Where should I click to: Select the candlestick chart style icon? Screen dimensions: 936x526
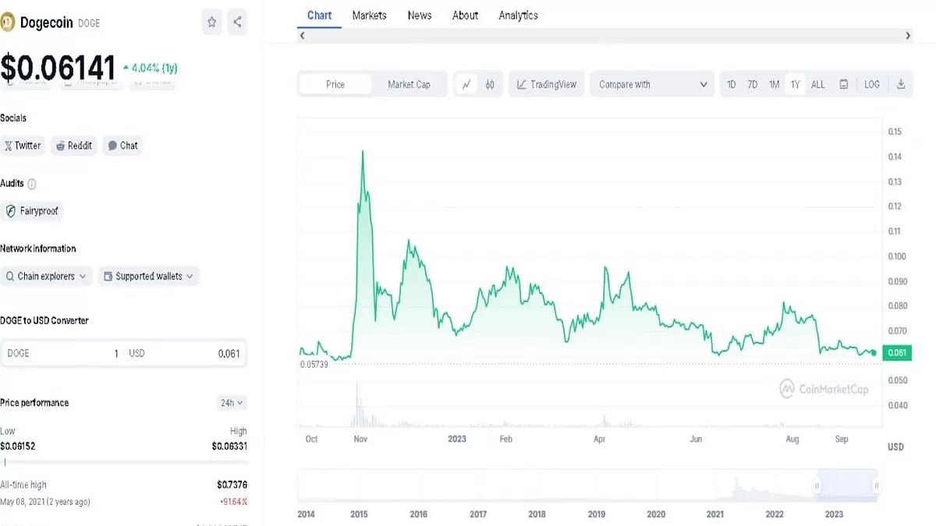[490, 84]
